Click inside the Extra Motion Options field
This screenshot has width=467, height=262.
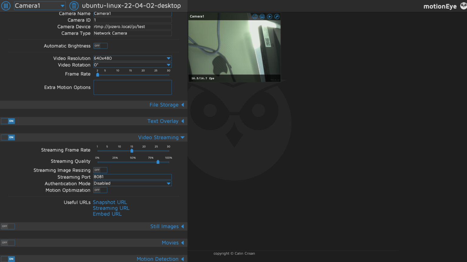point(132,87)
